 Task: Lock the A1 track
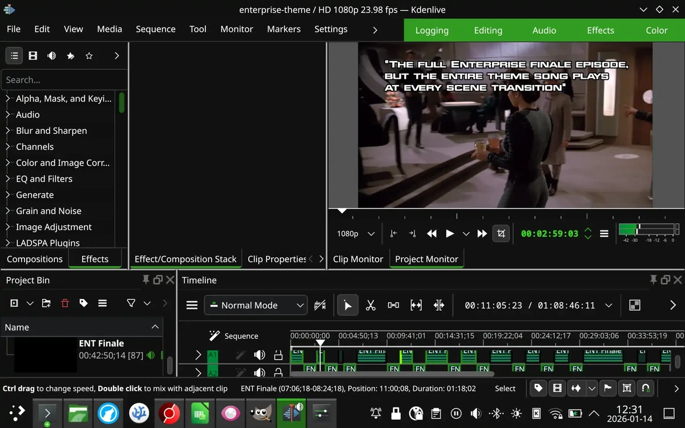pos(279,355)
